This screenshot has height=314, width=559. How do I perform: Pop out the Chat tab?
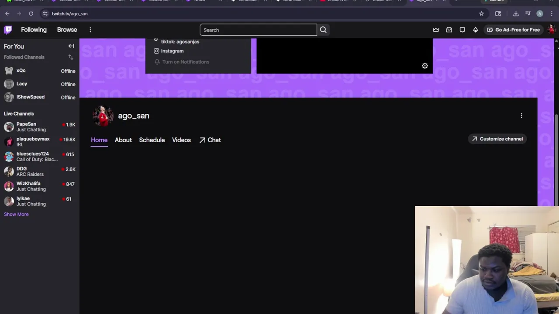[210, 140]
